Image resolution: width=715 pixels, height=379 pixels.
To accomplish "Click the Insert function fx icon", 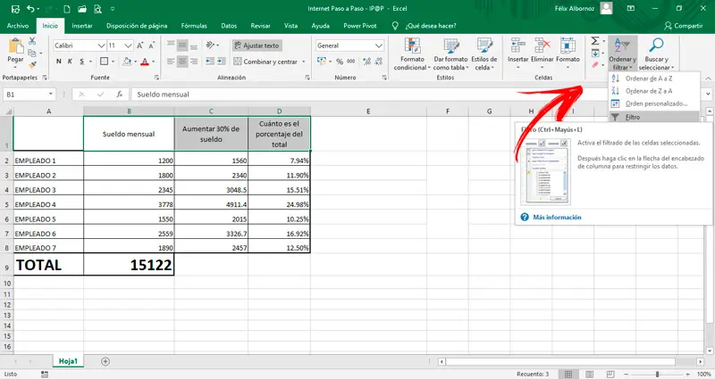I will tap(120, 94).
